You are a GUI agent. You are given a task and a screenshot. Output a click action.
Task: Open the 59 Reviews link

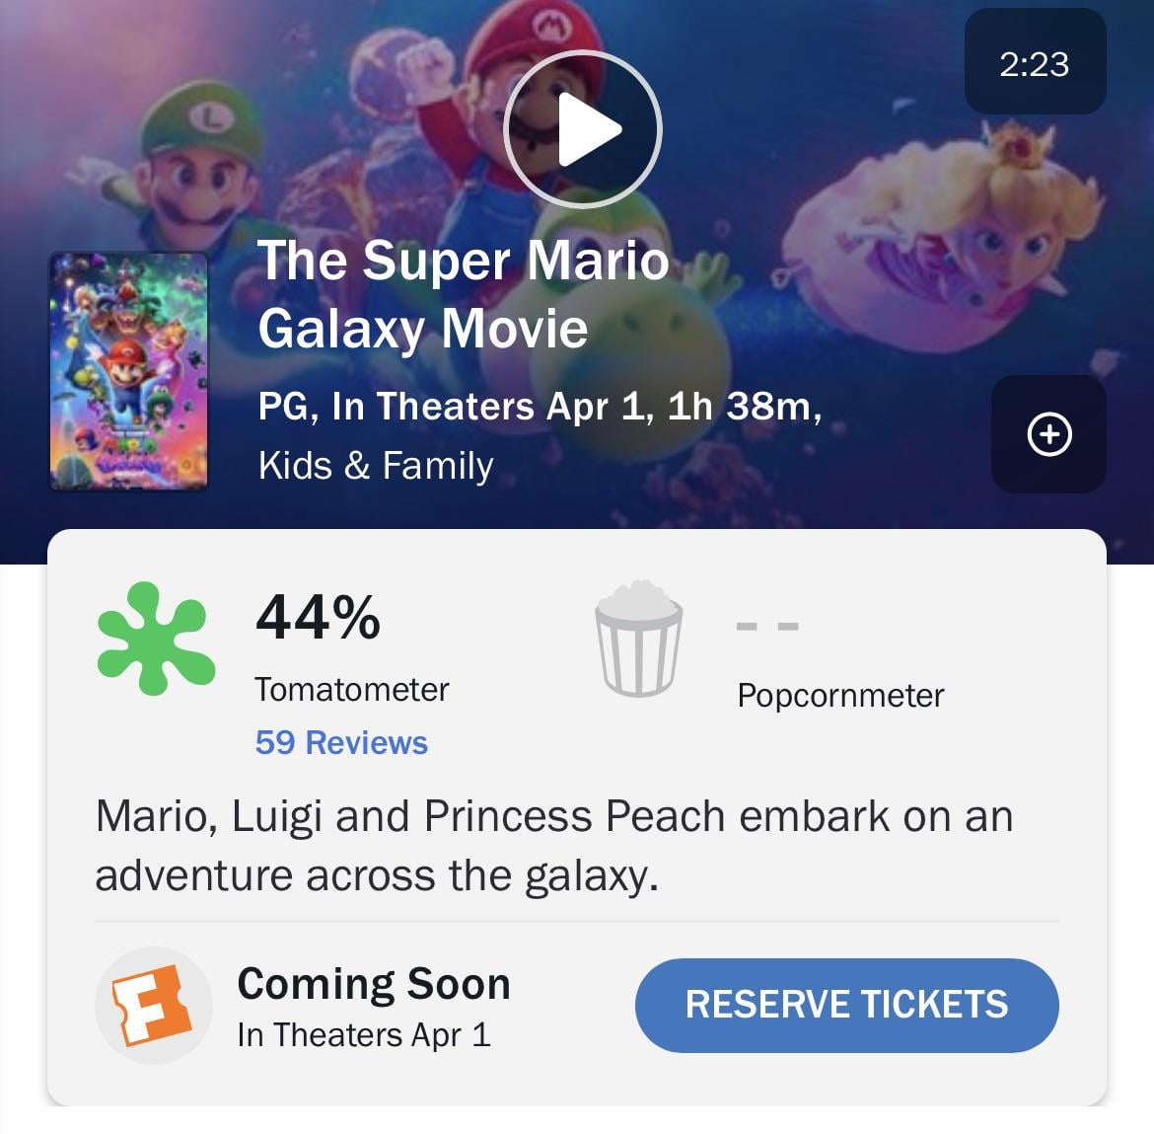341,742
